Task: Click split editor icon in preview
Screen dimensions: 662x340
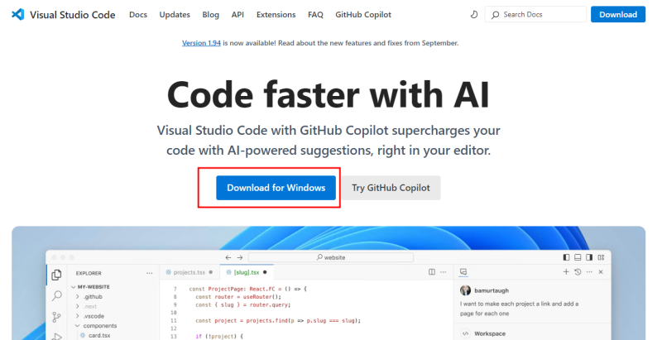Action: point(432,272)
